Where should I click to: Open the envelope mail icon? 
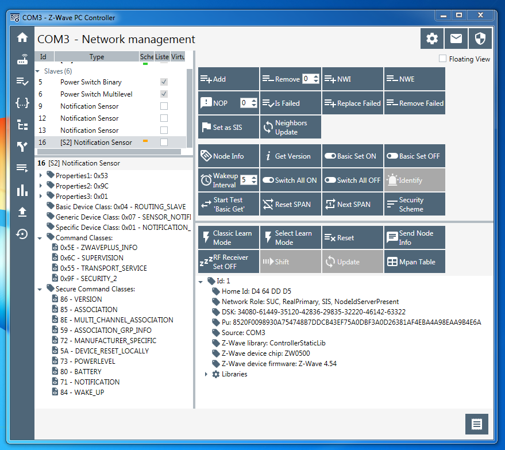[456, 39]
